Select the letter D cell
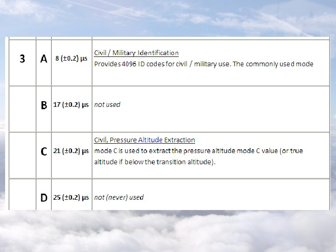336x252 pixels. pos(44,197)
